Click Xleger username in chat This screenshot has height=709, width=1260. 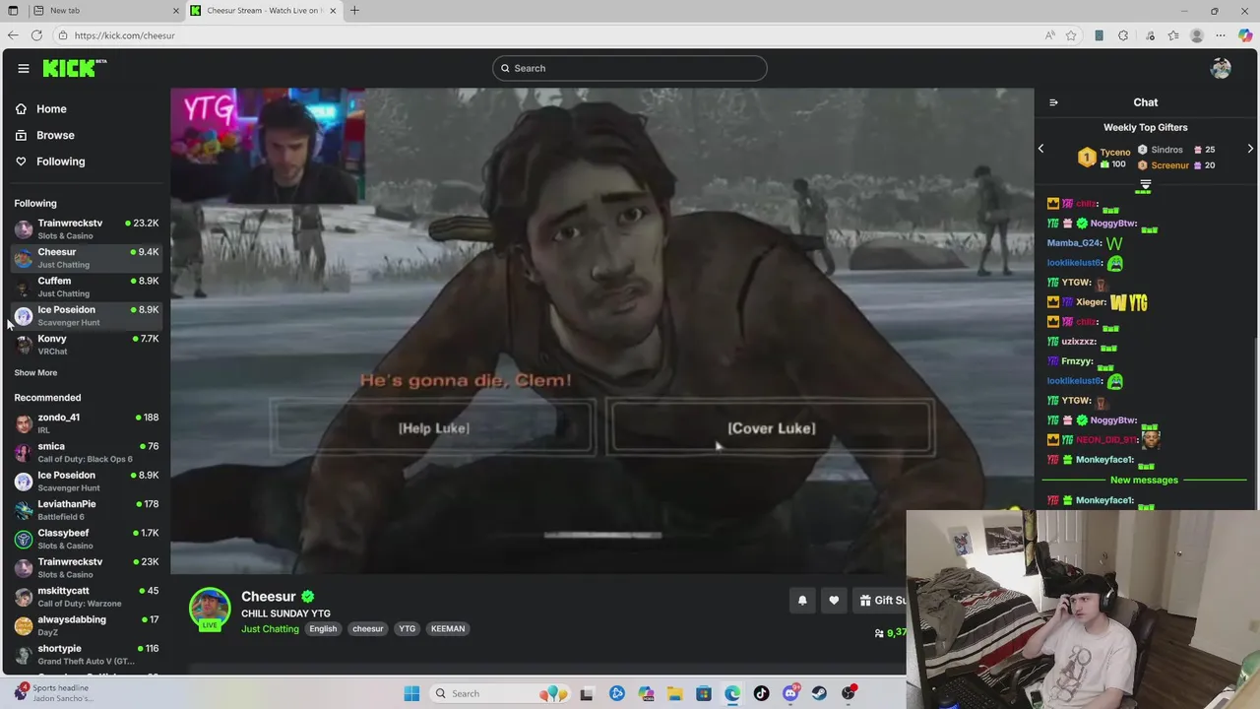pos(1092,302)
